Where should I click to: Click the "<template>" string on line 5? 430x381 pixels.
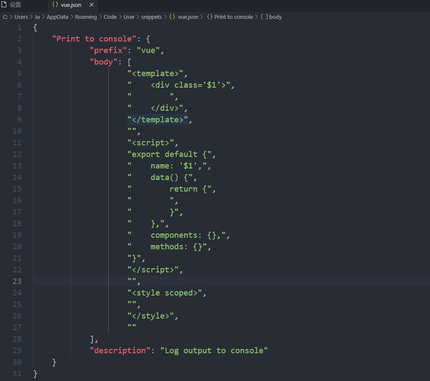point(155,74)
